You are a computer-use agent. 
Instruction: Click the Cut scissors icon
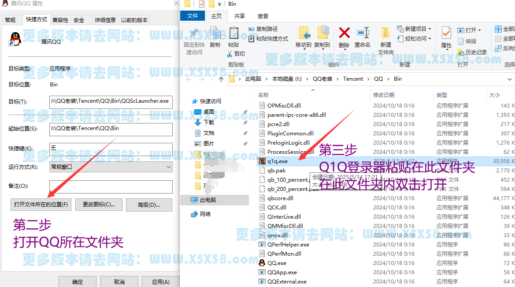coord(230,54)
